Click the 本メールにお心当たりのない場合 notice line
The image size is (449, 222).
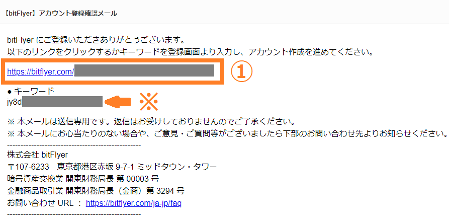click(x=227, y=133)
